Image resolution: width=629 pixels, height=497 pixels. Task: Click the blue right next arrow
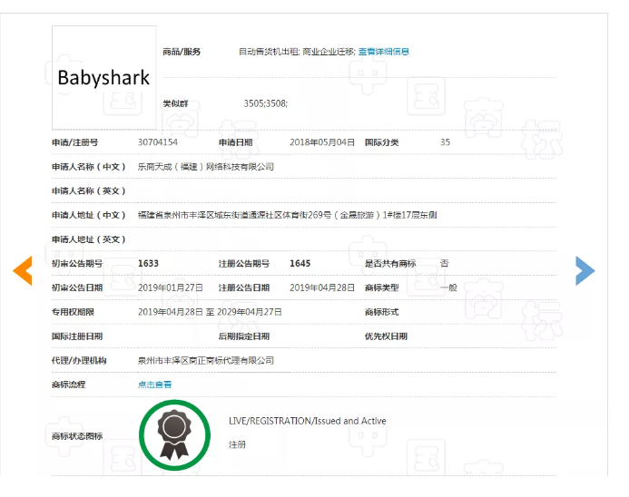[585, 270]
